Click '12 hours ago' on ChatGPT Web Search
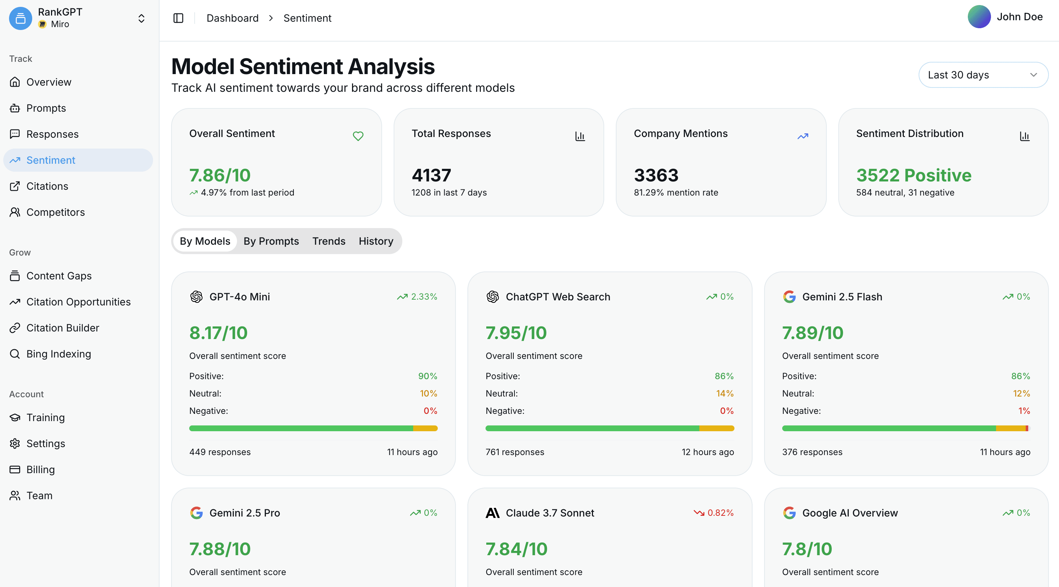 (x=707, y=452)
